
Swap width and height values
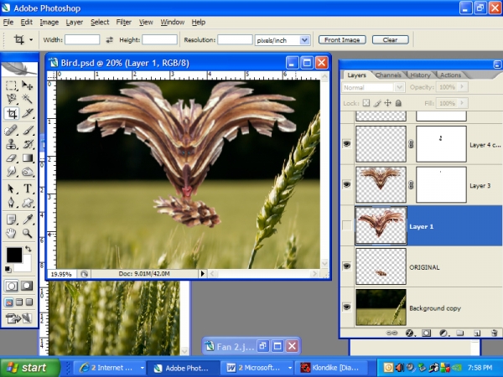(109, 39)
